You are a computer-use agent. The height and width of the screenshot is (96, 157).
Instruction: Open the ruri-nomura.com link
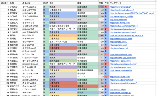(x=120, y=77)
